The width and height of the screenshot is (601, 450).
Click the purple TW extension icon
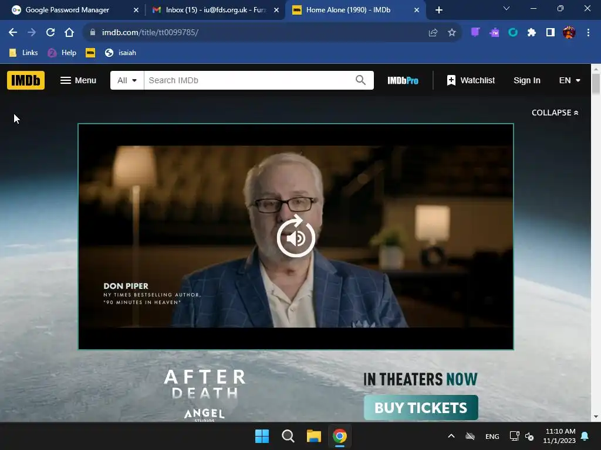pos(494,33)
